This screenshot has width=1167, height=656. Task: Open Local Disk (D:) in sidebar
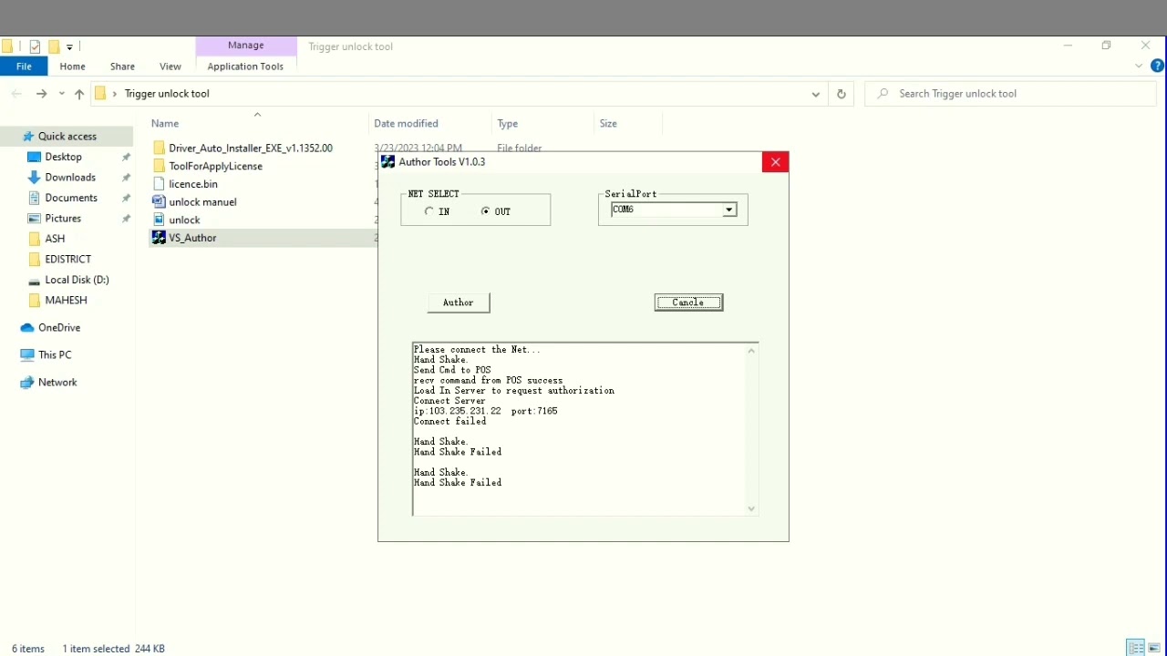(x=77, y=280)
